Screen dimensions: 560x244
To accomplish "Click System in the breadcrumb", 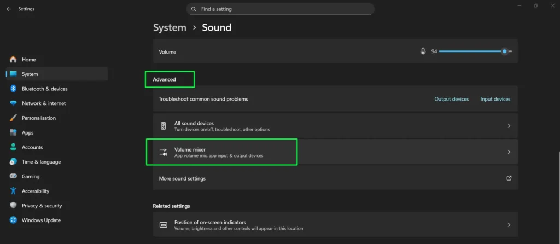I will point(170,27).
